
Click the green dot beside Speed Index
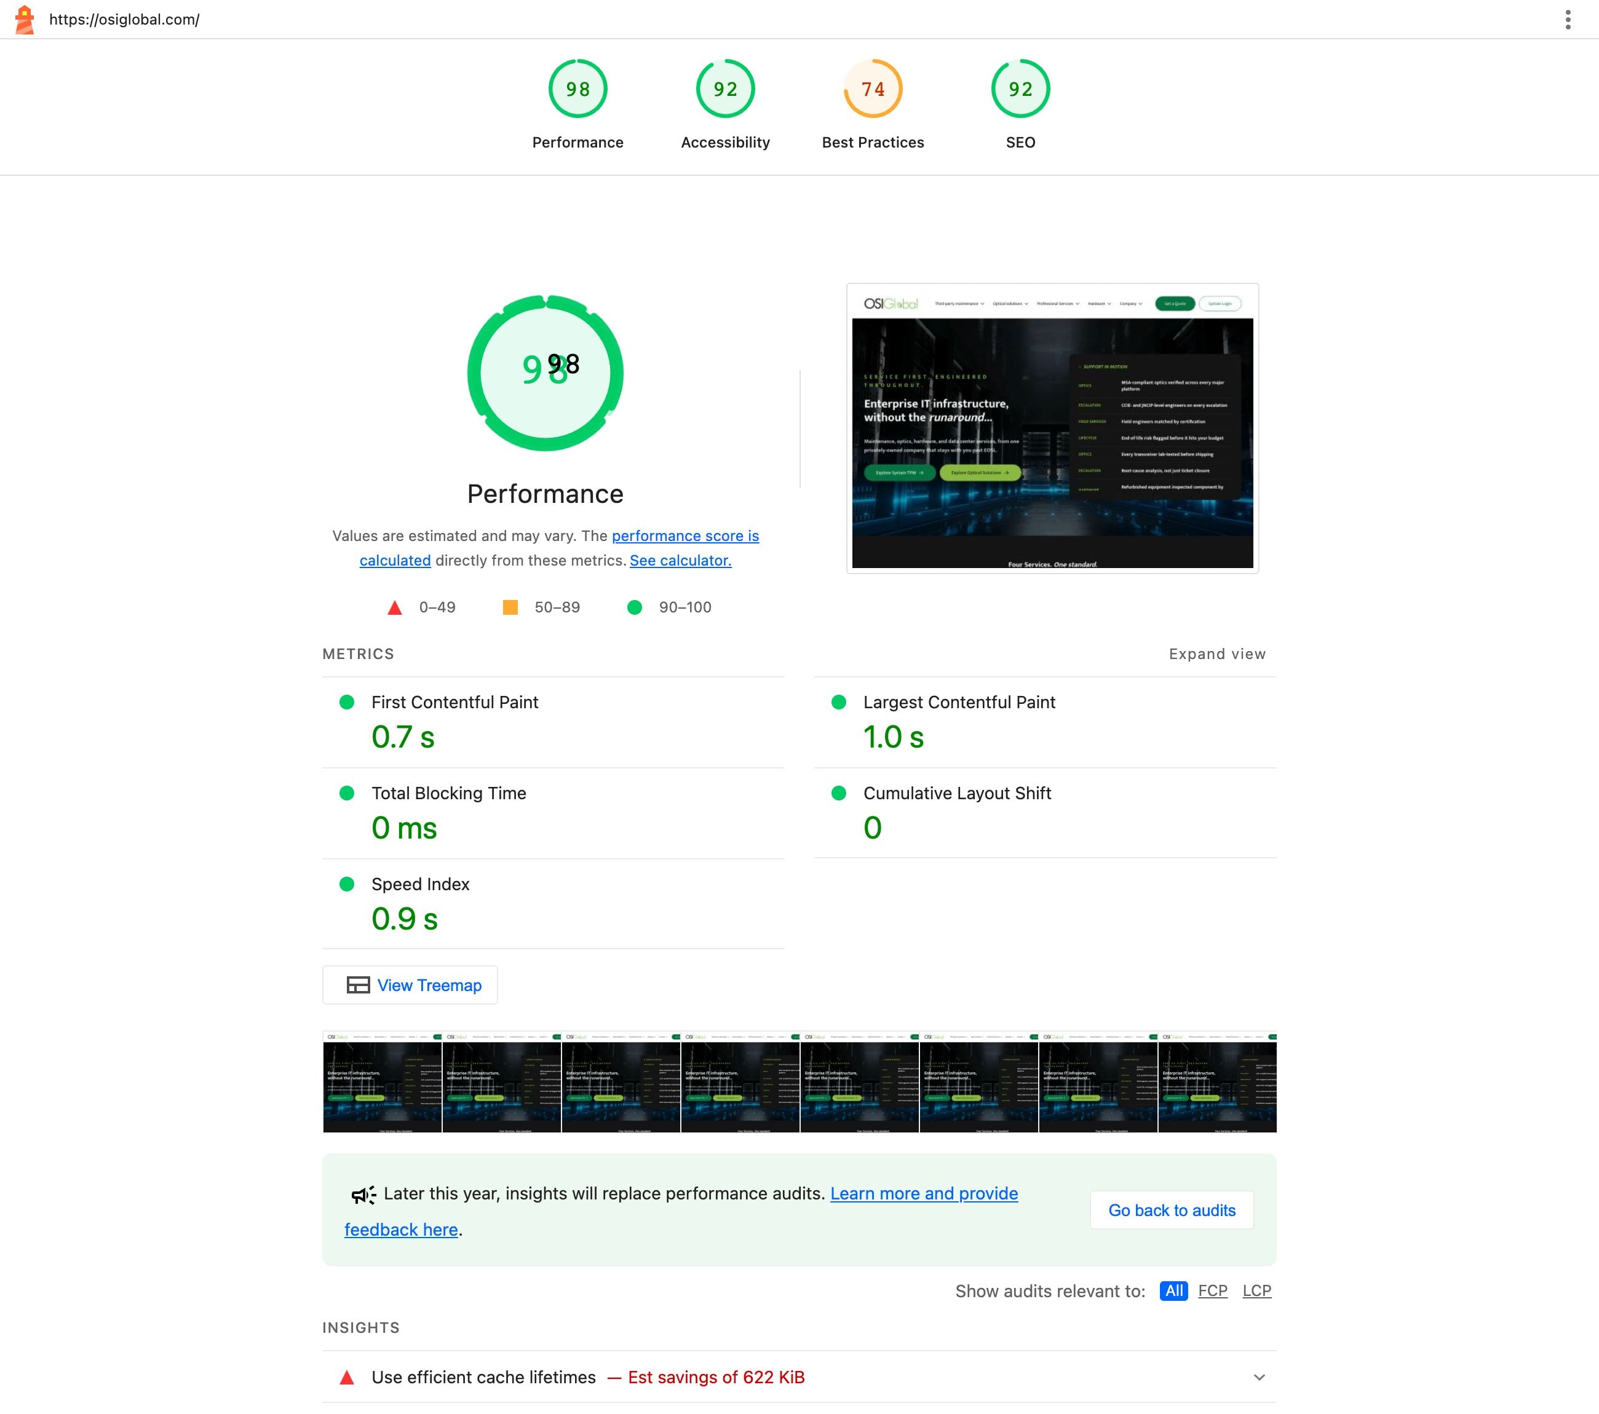[347, 885]
